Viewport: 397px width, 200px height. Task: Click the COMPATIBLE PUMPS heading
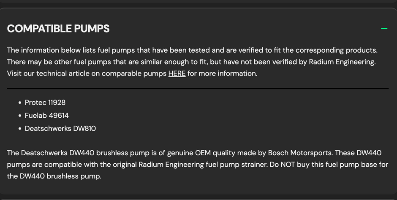pos(58,29)
